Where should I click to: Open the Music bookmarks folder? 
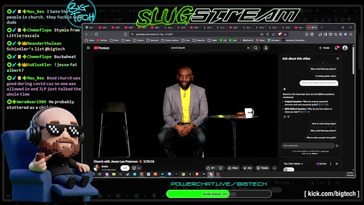114,40
